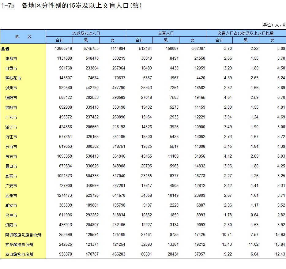This screenshot has width=286, height=269.
Task: Click the 全省 row label
Action: click(x=5, y=49)
